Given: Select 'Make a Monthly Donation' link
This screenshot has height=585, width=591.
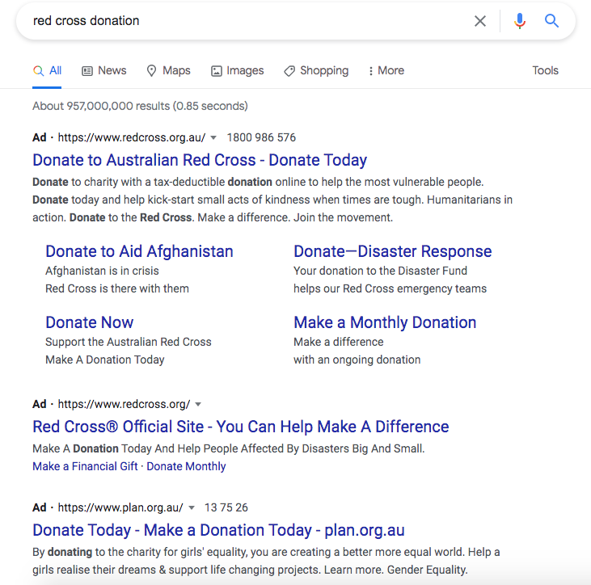Looking at the screenshot, I should pos(385,322).
